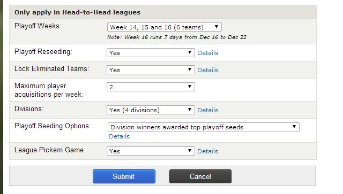The width and height of the screenshot is (343, 194).
Task: Cancel the league settings changes
Action: [200, 176]
